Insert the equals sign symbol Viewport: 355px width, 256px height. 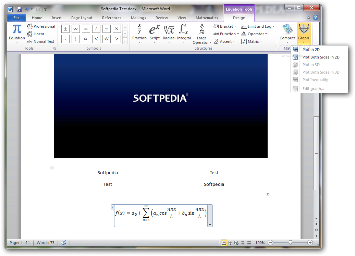coord(86,29)
